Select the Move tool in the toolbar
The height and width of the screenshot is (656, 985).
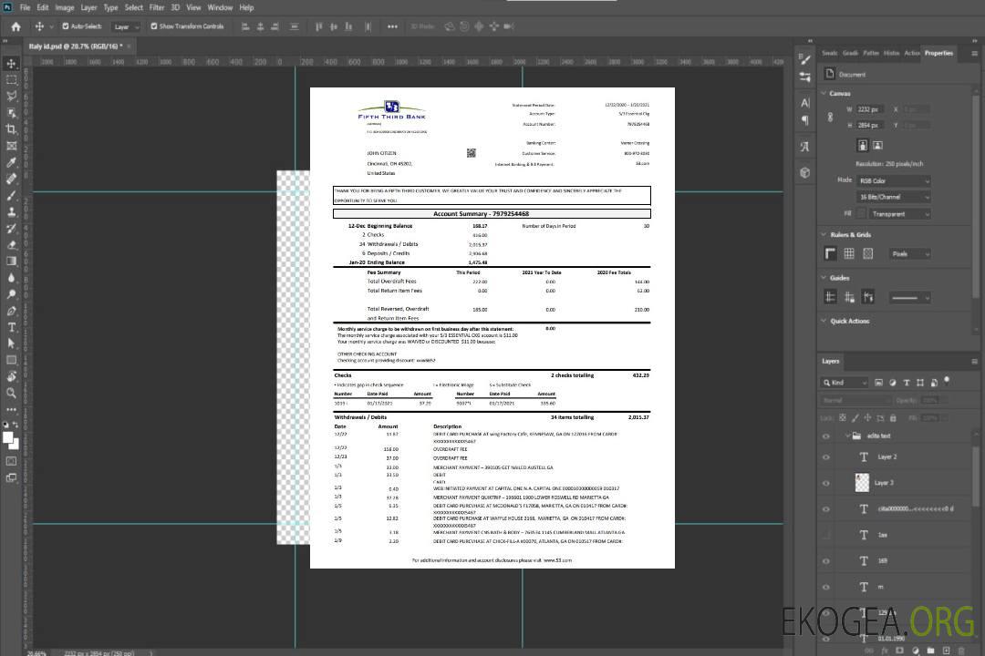coord(11,64)
